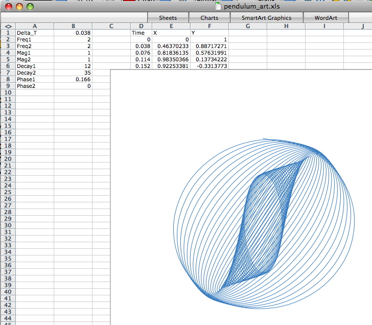Click the Freq1 label cell
Screen dimensions: 372x325
pos(35,39)
